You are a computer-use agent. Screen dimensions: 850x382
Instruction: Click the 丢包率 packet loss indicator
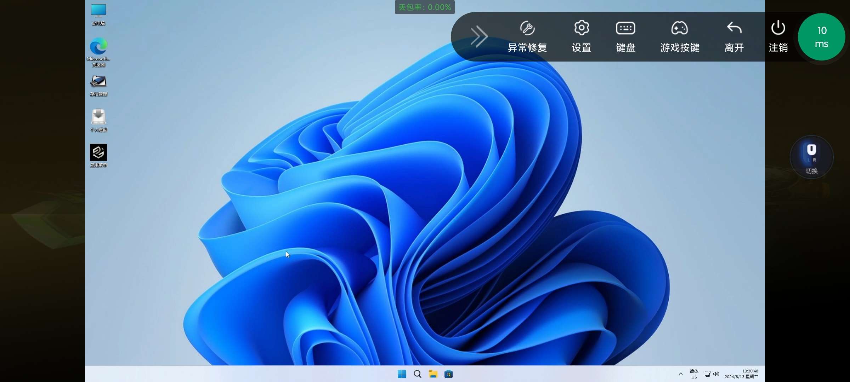pyautogui.click(x=425, y=7)
